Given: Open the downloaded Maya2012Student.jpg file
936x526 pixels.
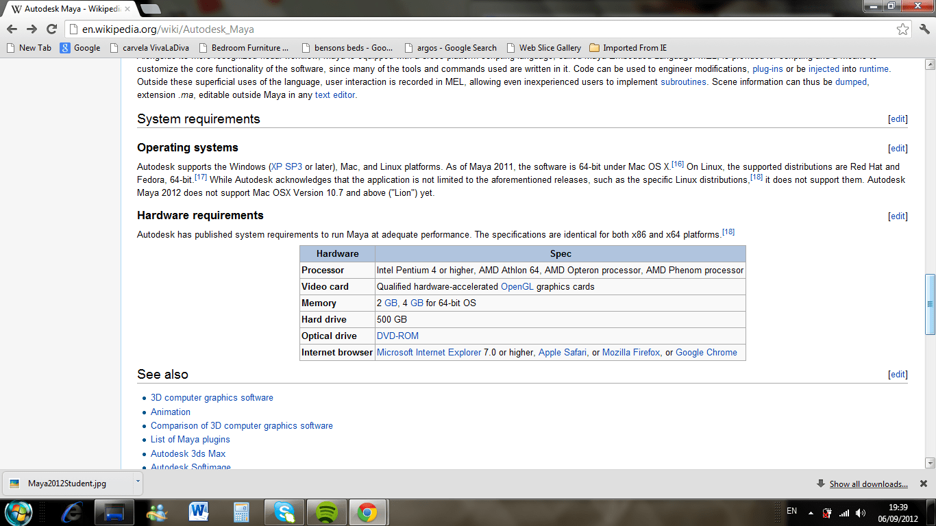Looking at the screenshot, I should (x=67, y=484).
